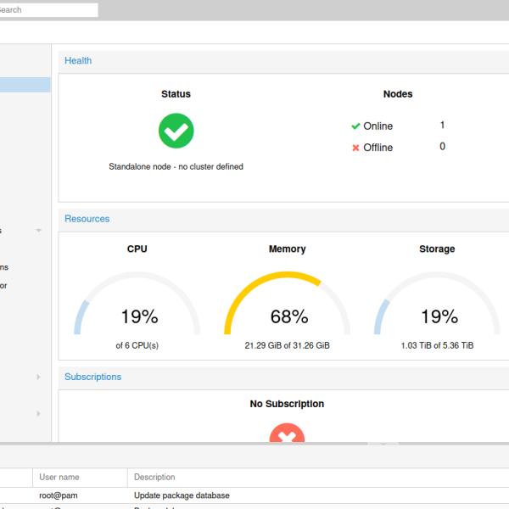
Task: Click the red No Subscription cross icon
Action: coord(287,435)
